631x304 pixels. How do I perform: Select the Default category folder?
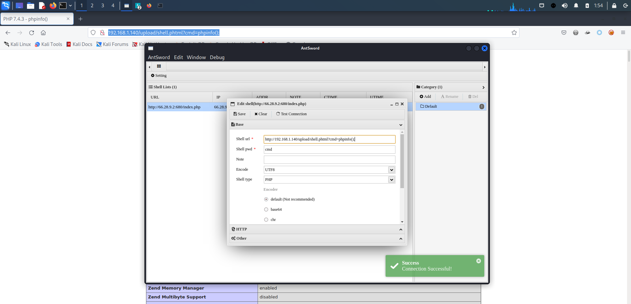[450, 106]
